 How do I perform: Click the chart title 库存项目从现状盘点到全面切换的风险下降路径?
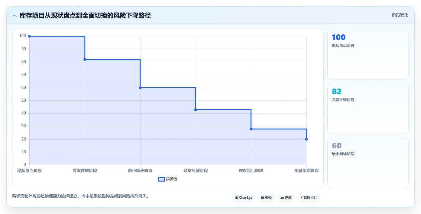[x=85, y=15]
